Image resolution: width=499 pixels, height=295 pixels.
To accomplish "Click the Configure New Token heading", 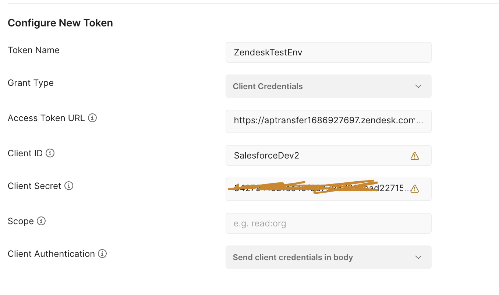I will (x=60, y=23).
